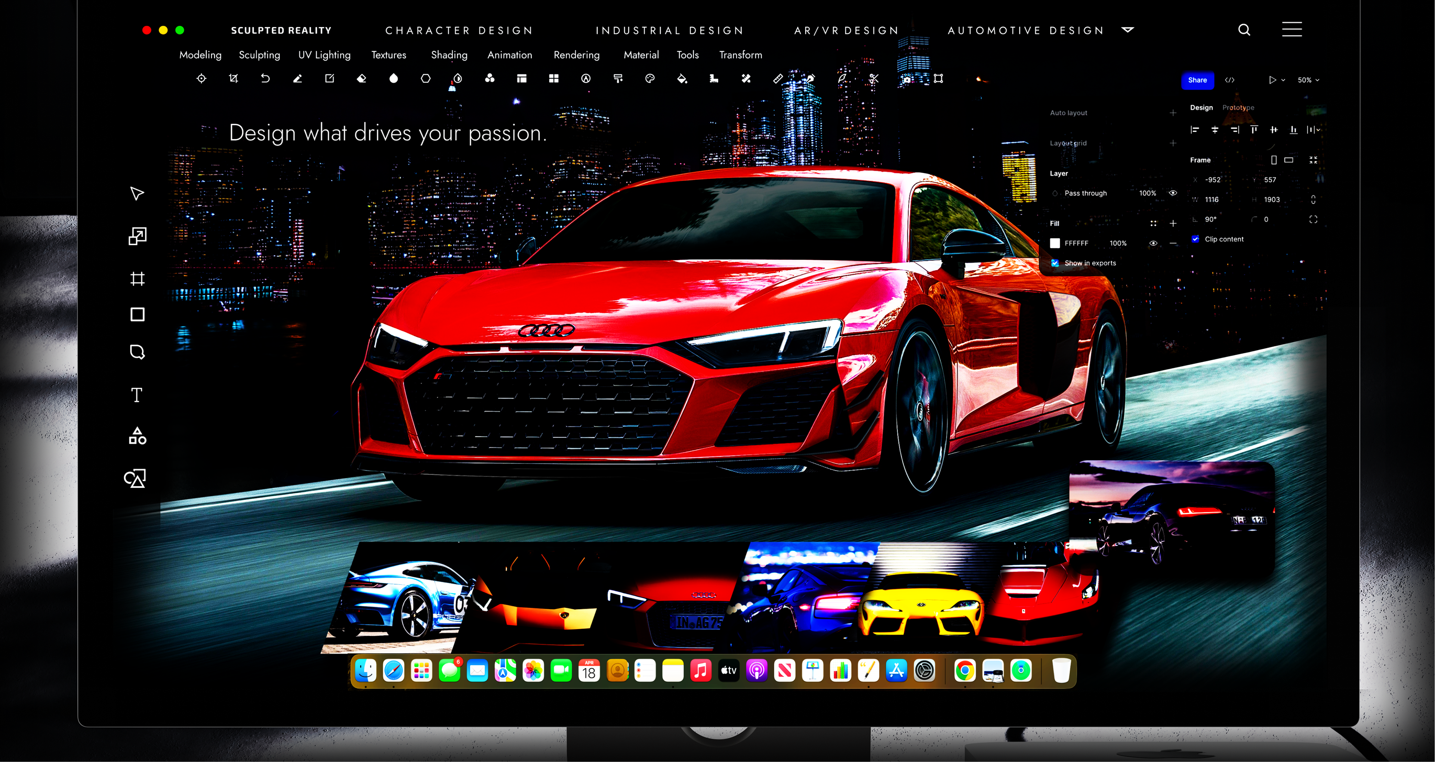Expand the Automotive Design dropdown arrow

click(1127, 30)
